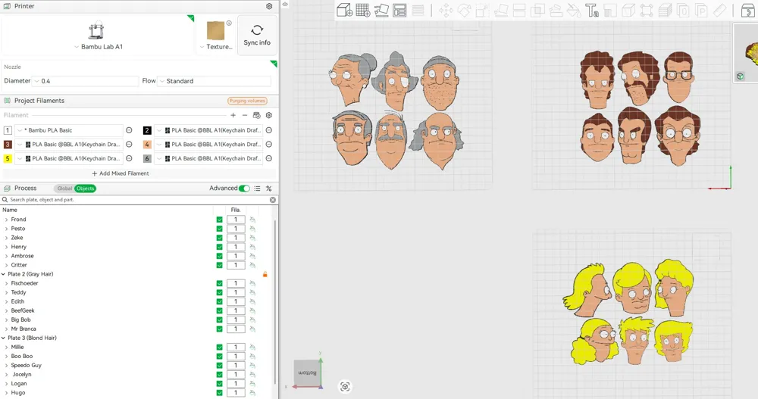Click Add Mixed Filament
Image resolution: width=758 pixels, height=399 pixels.
[x=121, y=173]
